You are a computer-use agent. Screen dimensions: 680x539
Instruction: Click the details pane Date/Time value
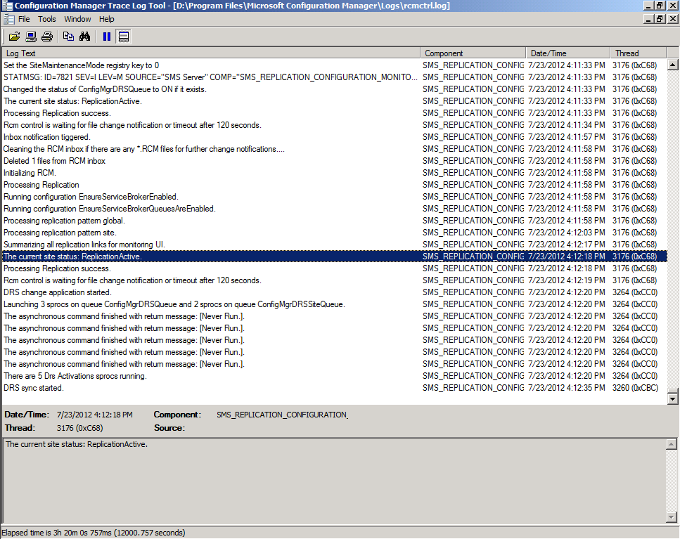coord(94,415)
